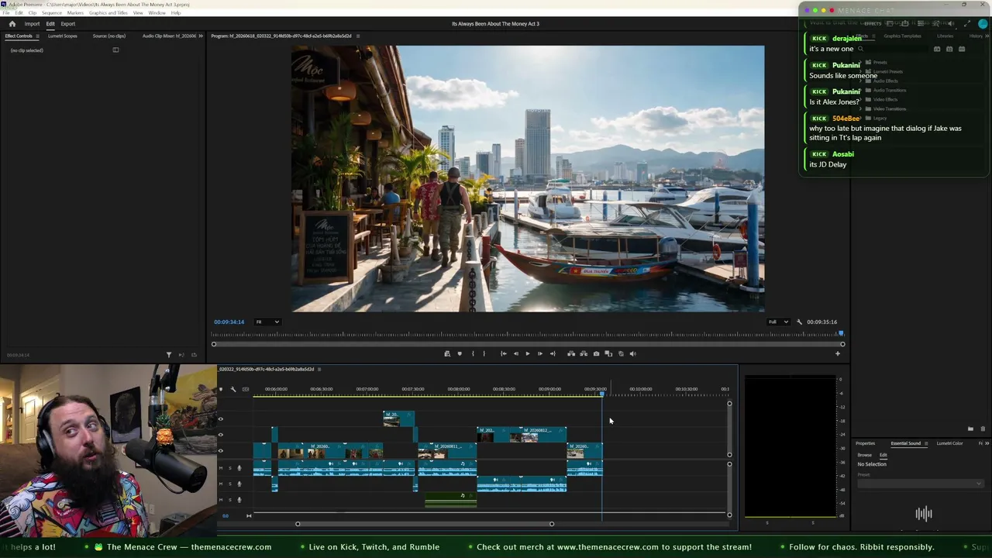Open the timeline sequence panel menu
The width and height of the screenshot is (992, 558).
319,370
